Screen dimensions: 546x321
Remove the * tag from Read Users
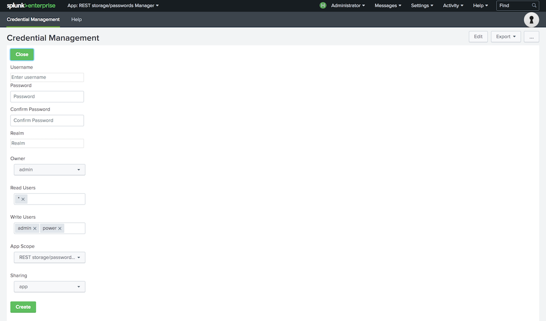(x=23, y=199)
